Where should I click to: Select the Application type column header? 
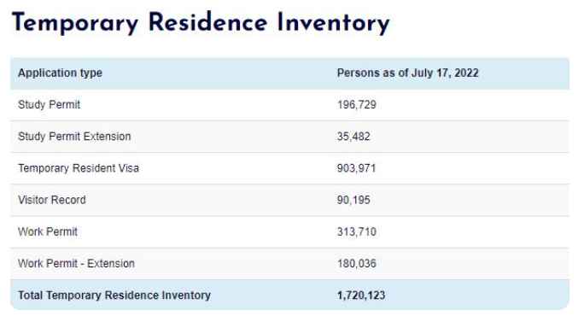point(60,73)
